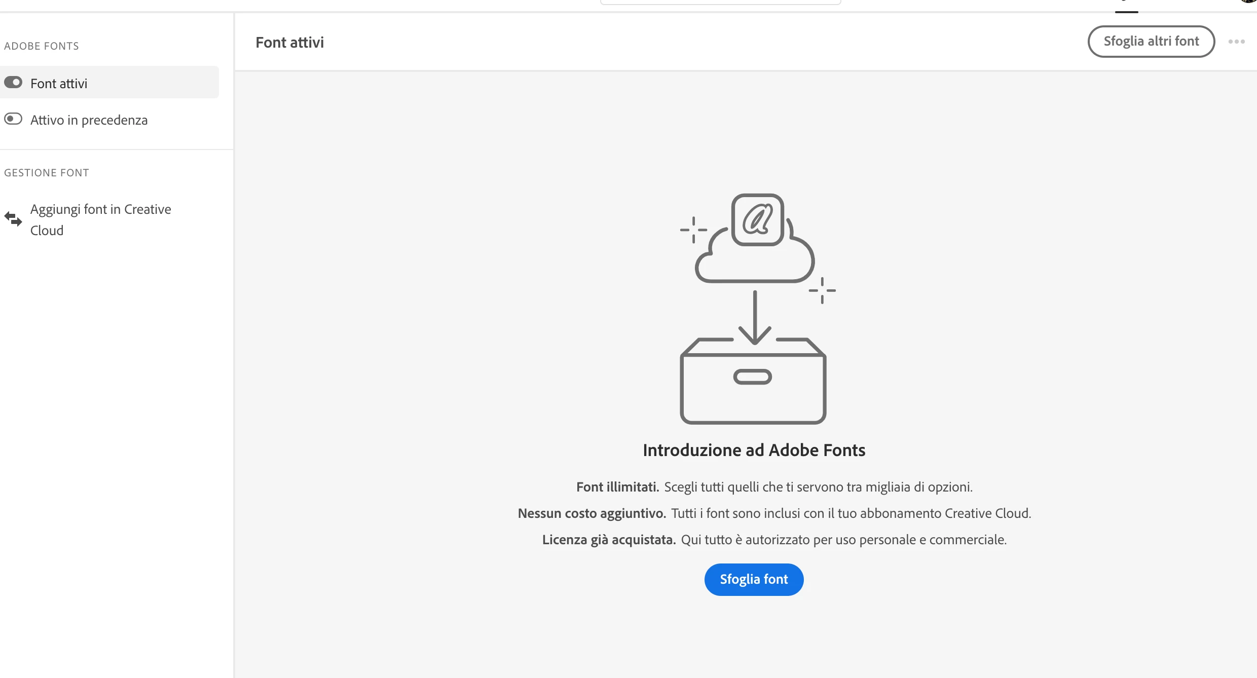Click the search field at top
Screen dimensions: 1257x678
coord(720,2)
